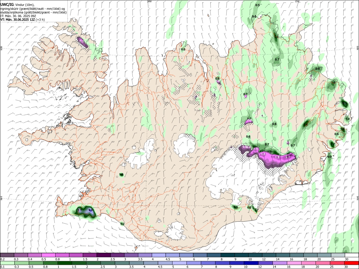Click the 0.9 value label on map

[330, 157]
